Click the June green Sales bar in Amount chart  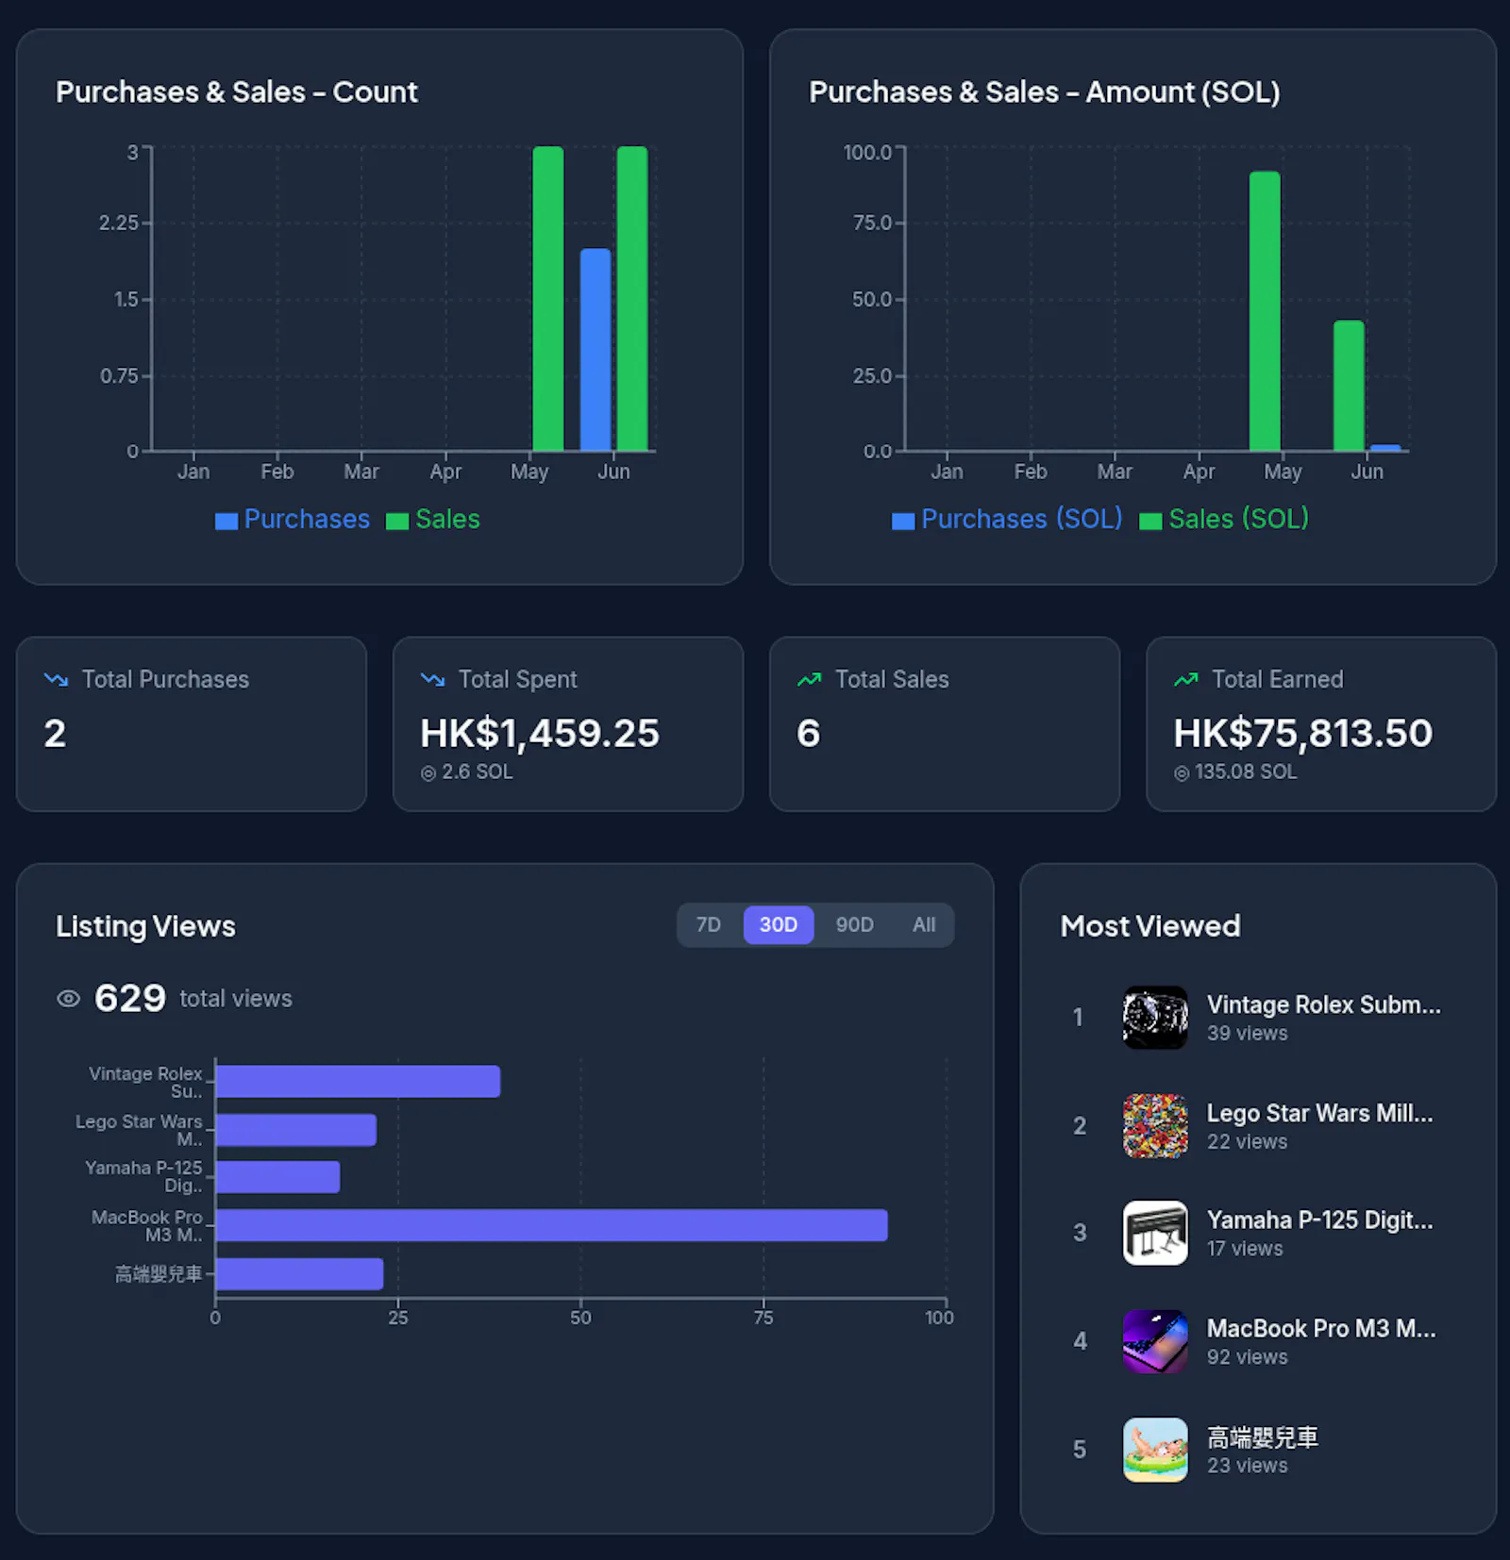(1349, 386)
